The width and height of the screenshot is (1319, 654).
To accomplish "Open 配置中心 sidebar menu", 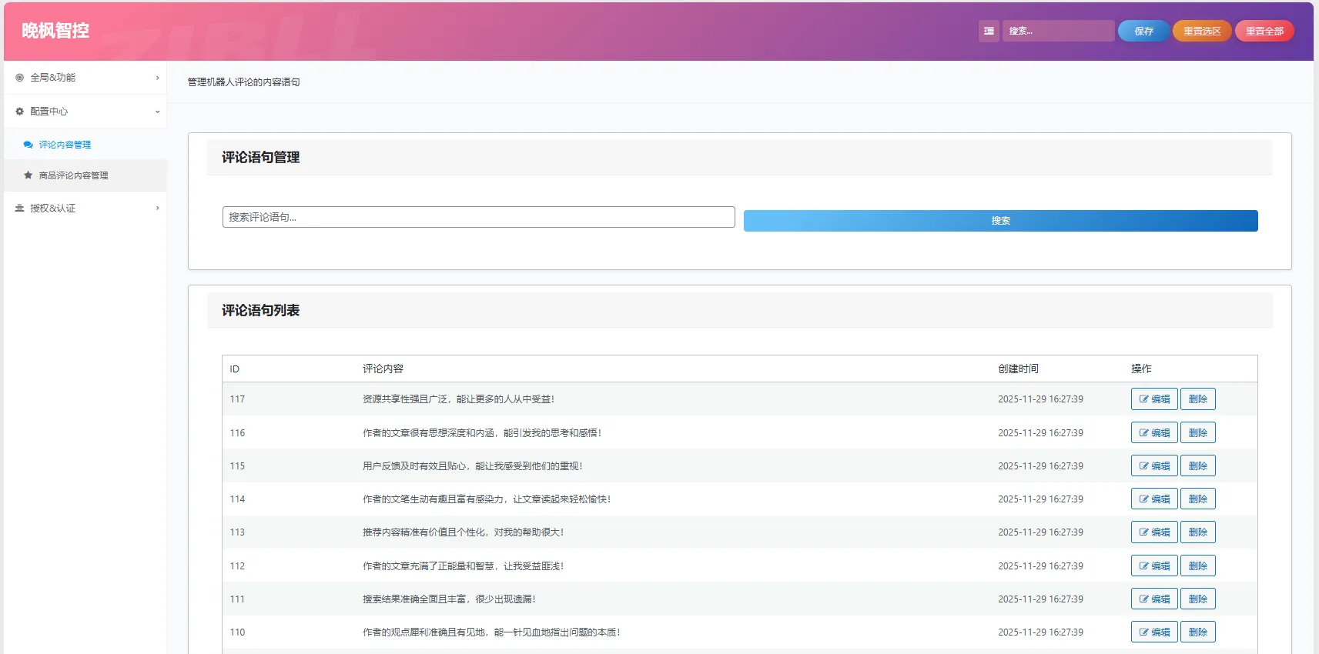I will click(x=85, y=112).
